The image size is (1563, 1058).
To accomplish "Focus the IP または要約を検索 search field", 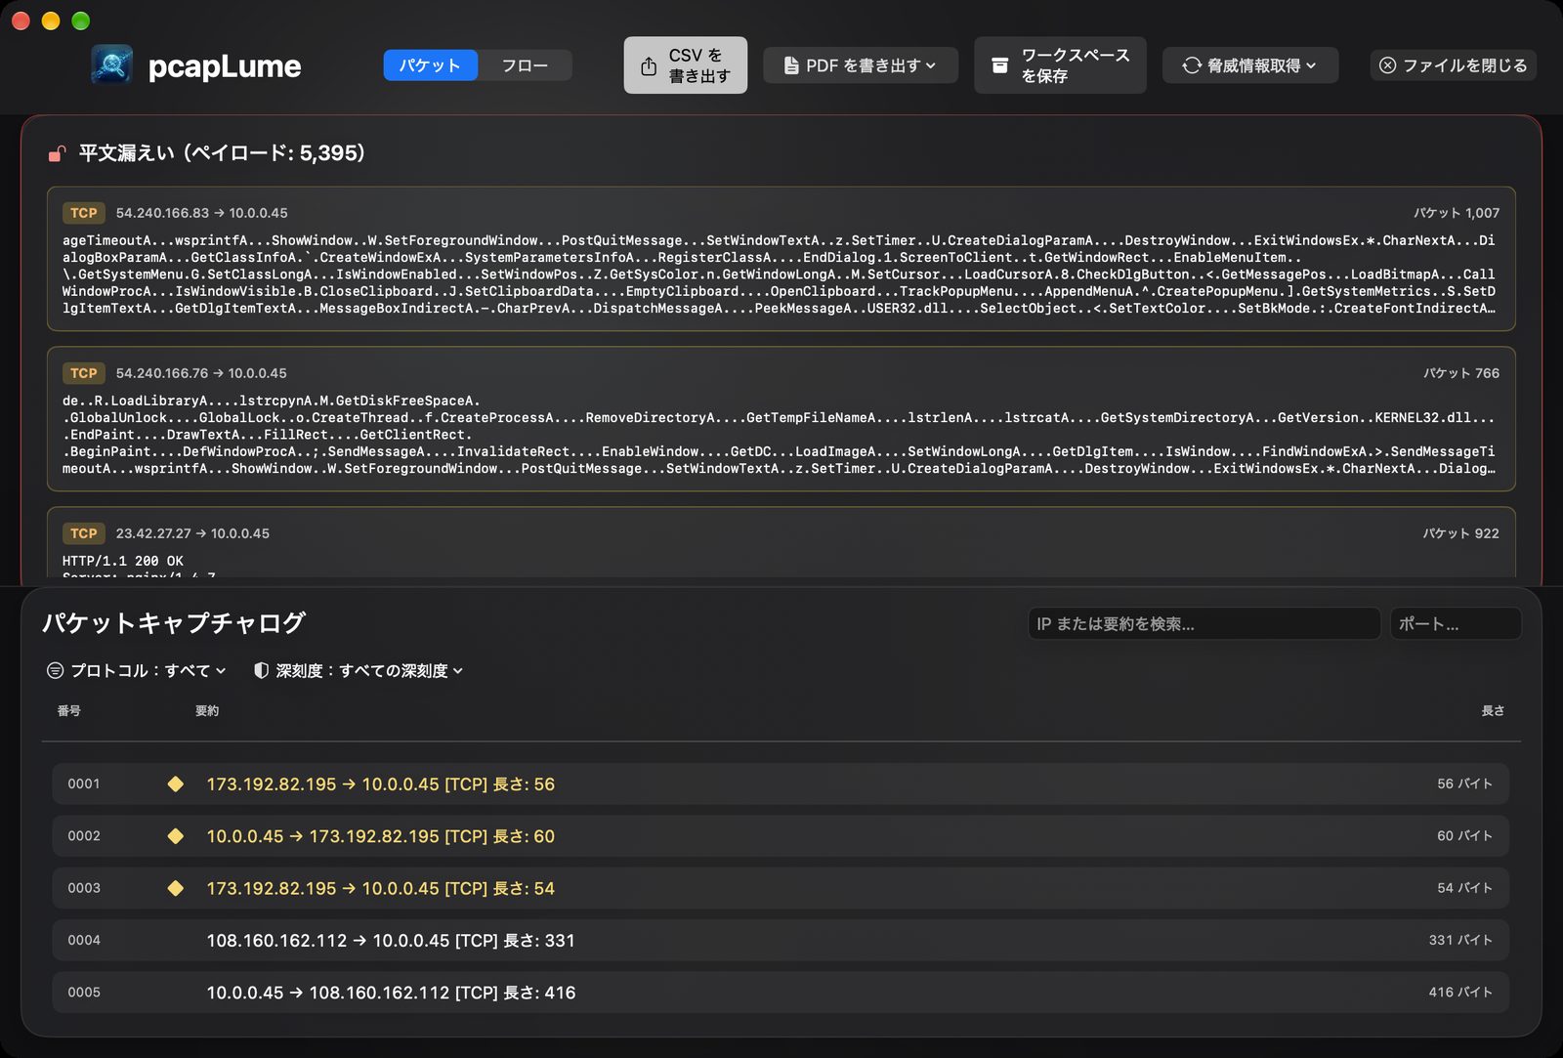I will coord(1204,623).
